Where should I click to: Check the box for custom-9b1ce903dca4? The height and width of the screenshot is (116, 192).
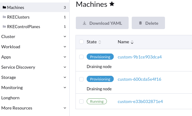tap(81, 57)
